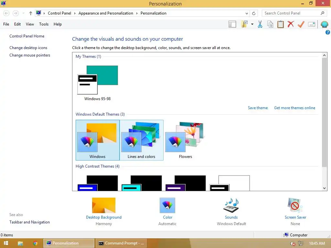
Task: Click theme list scroll down arrow
Action: [325, 188]
